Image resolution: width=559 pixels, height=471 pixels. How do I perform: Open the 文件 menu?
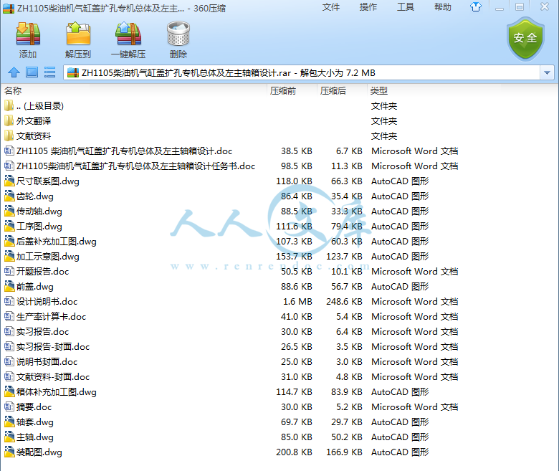[x=331, y=7]
